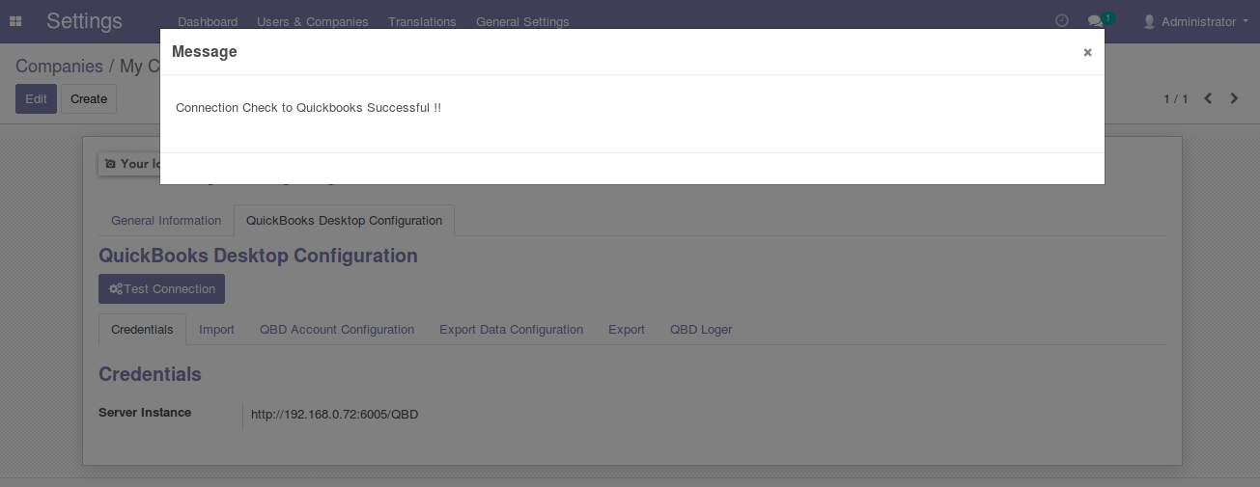Open the apps grid menu icon
Image resolution: width=1260 pixels, height=487 pixels.
(15, 21)
